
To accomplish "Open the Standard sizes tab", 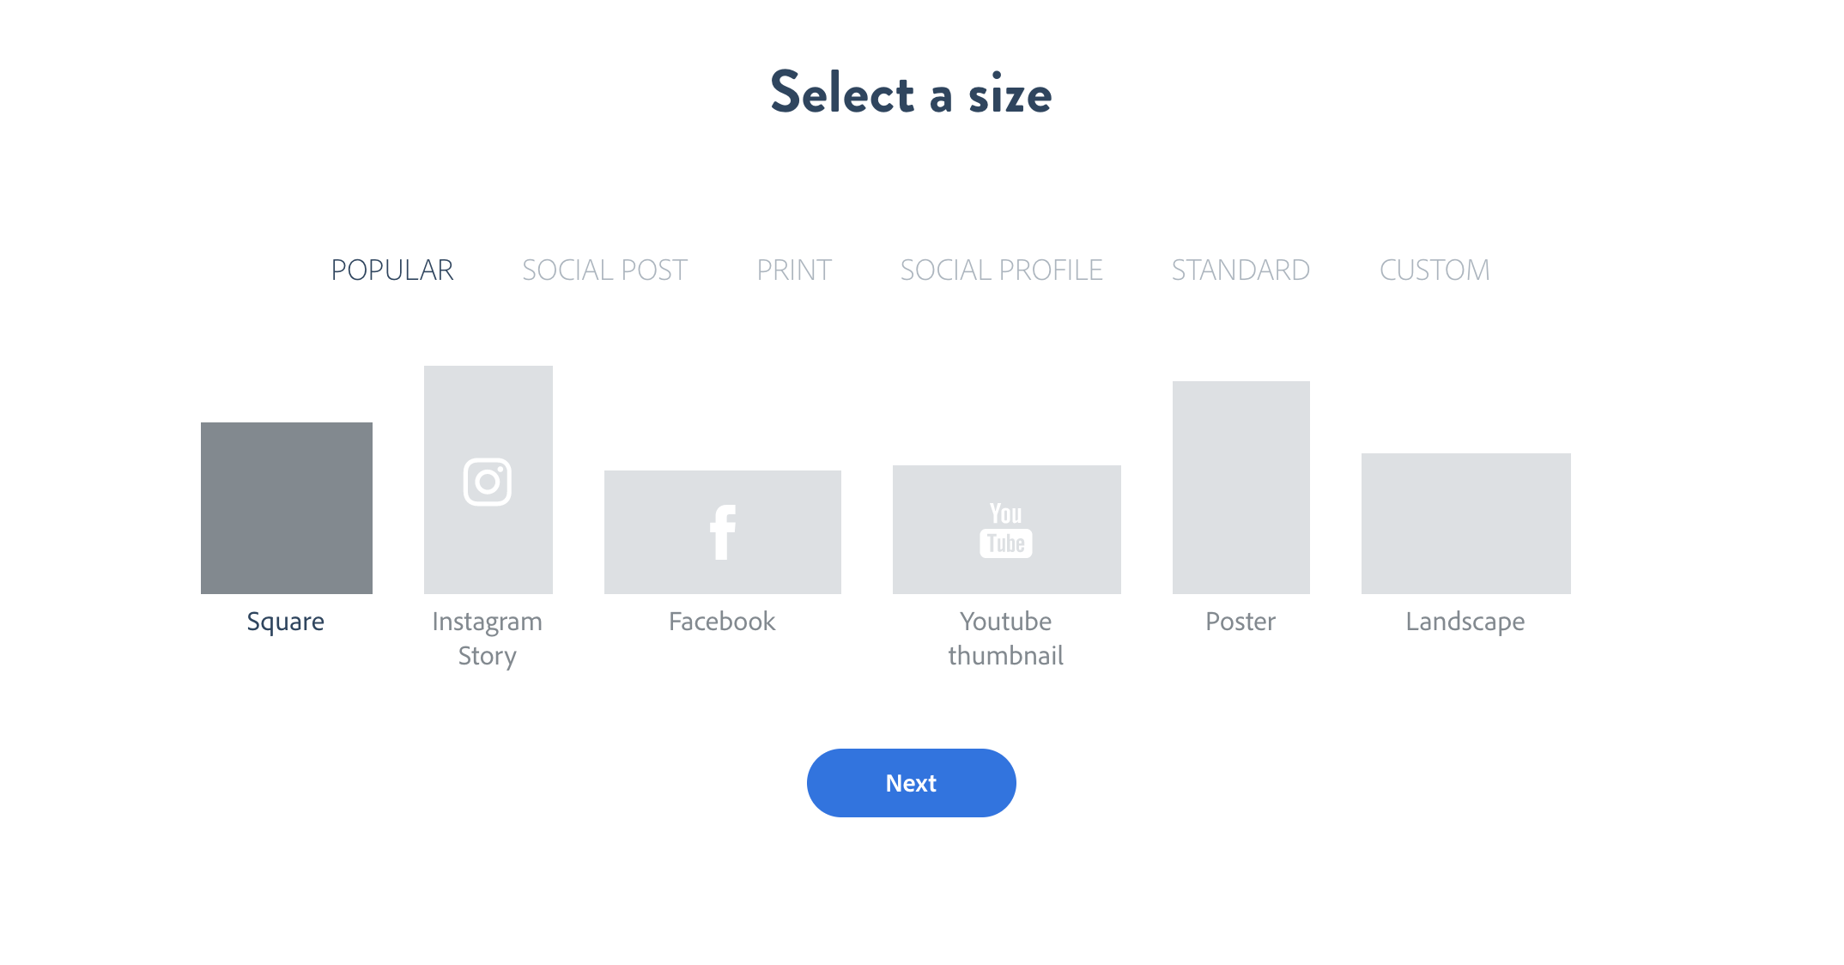I will click(1240, 270).
